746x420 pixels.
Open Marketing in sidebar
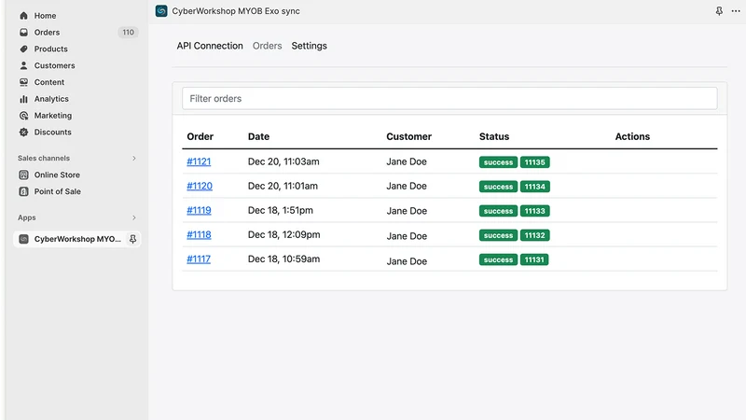click(53, 116)
